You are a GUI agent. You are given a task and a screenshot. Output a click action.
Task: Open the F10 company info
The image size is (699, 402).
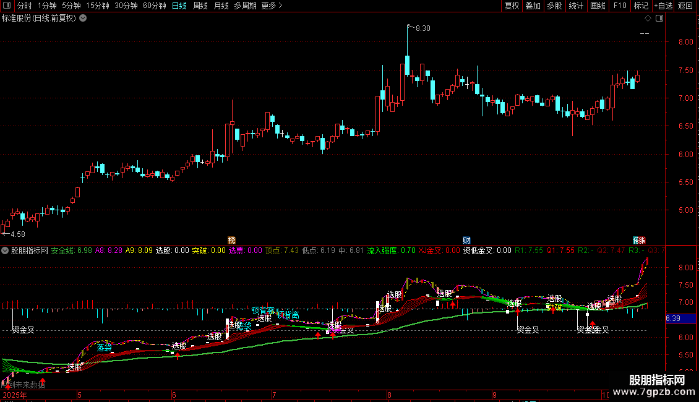[x=620, y=6]
